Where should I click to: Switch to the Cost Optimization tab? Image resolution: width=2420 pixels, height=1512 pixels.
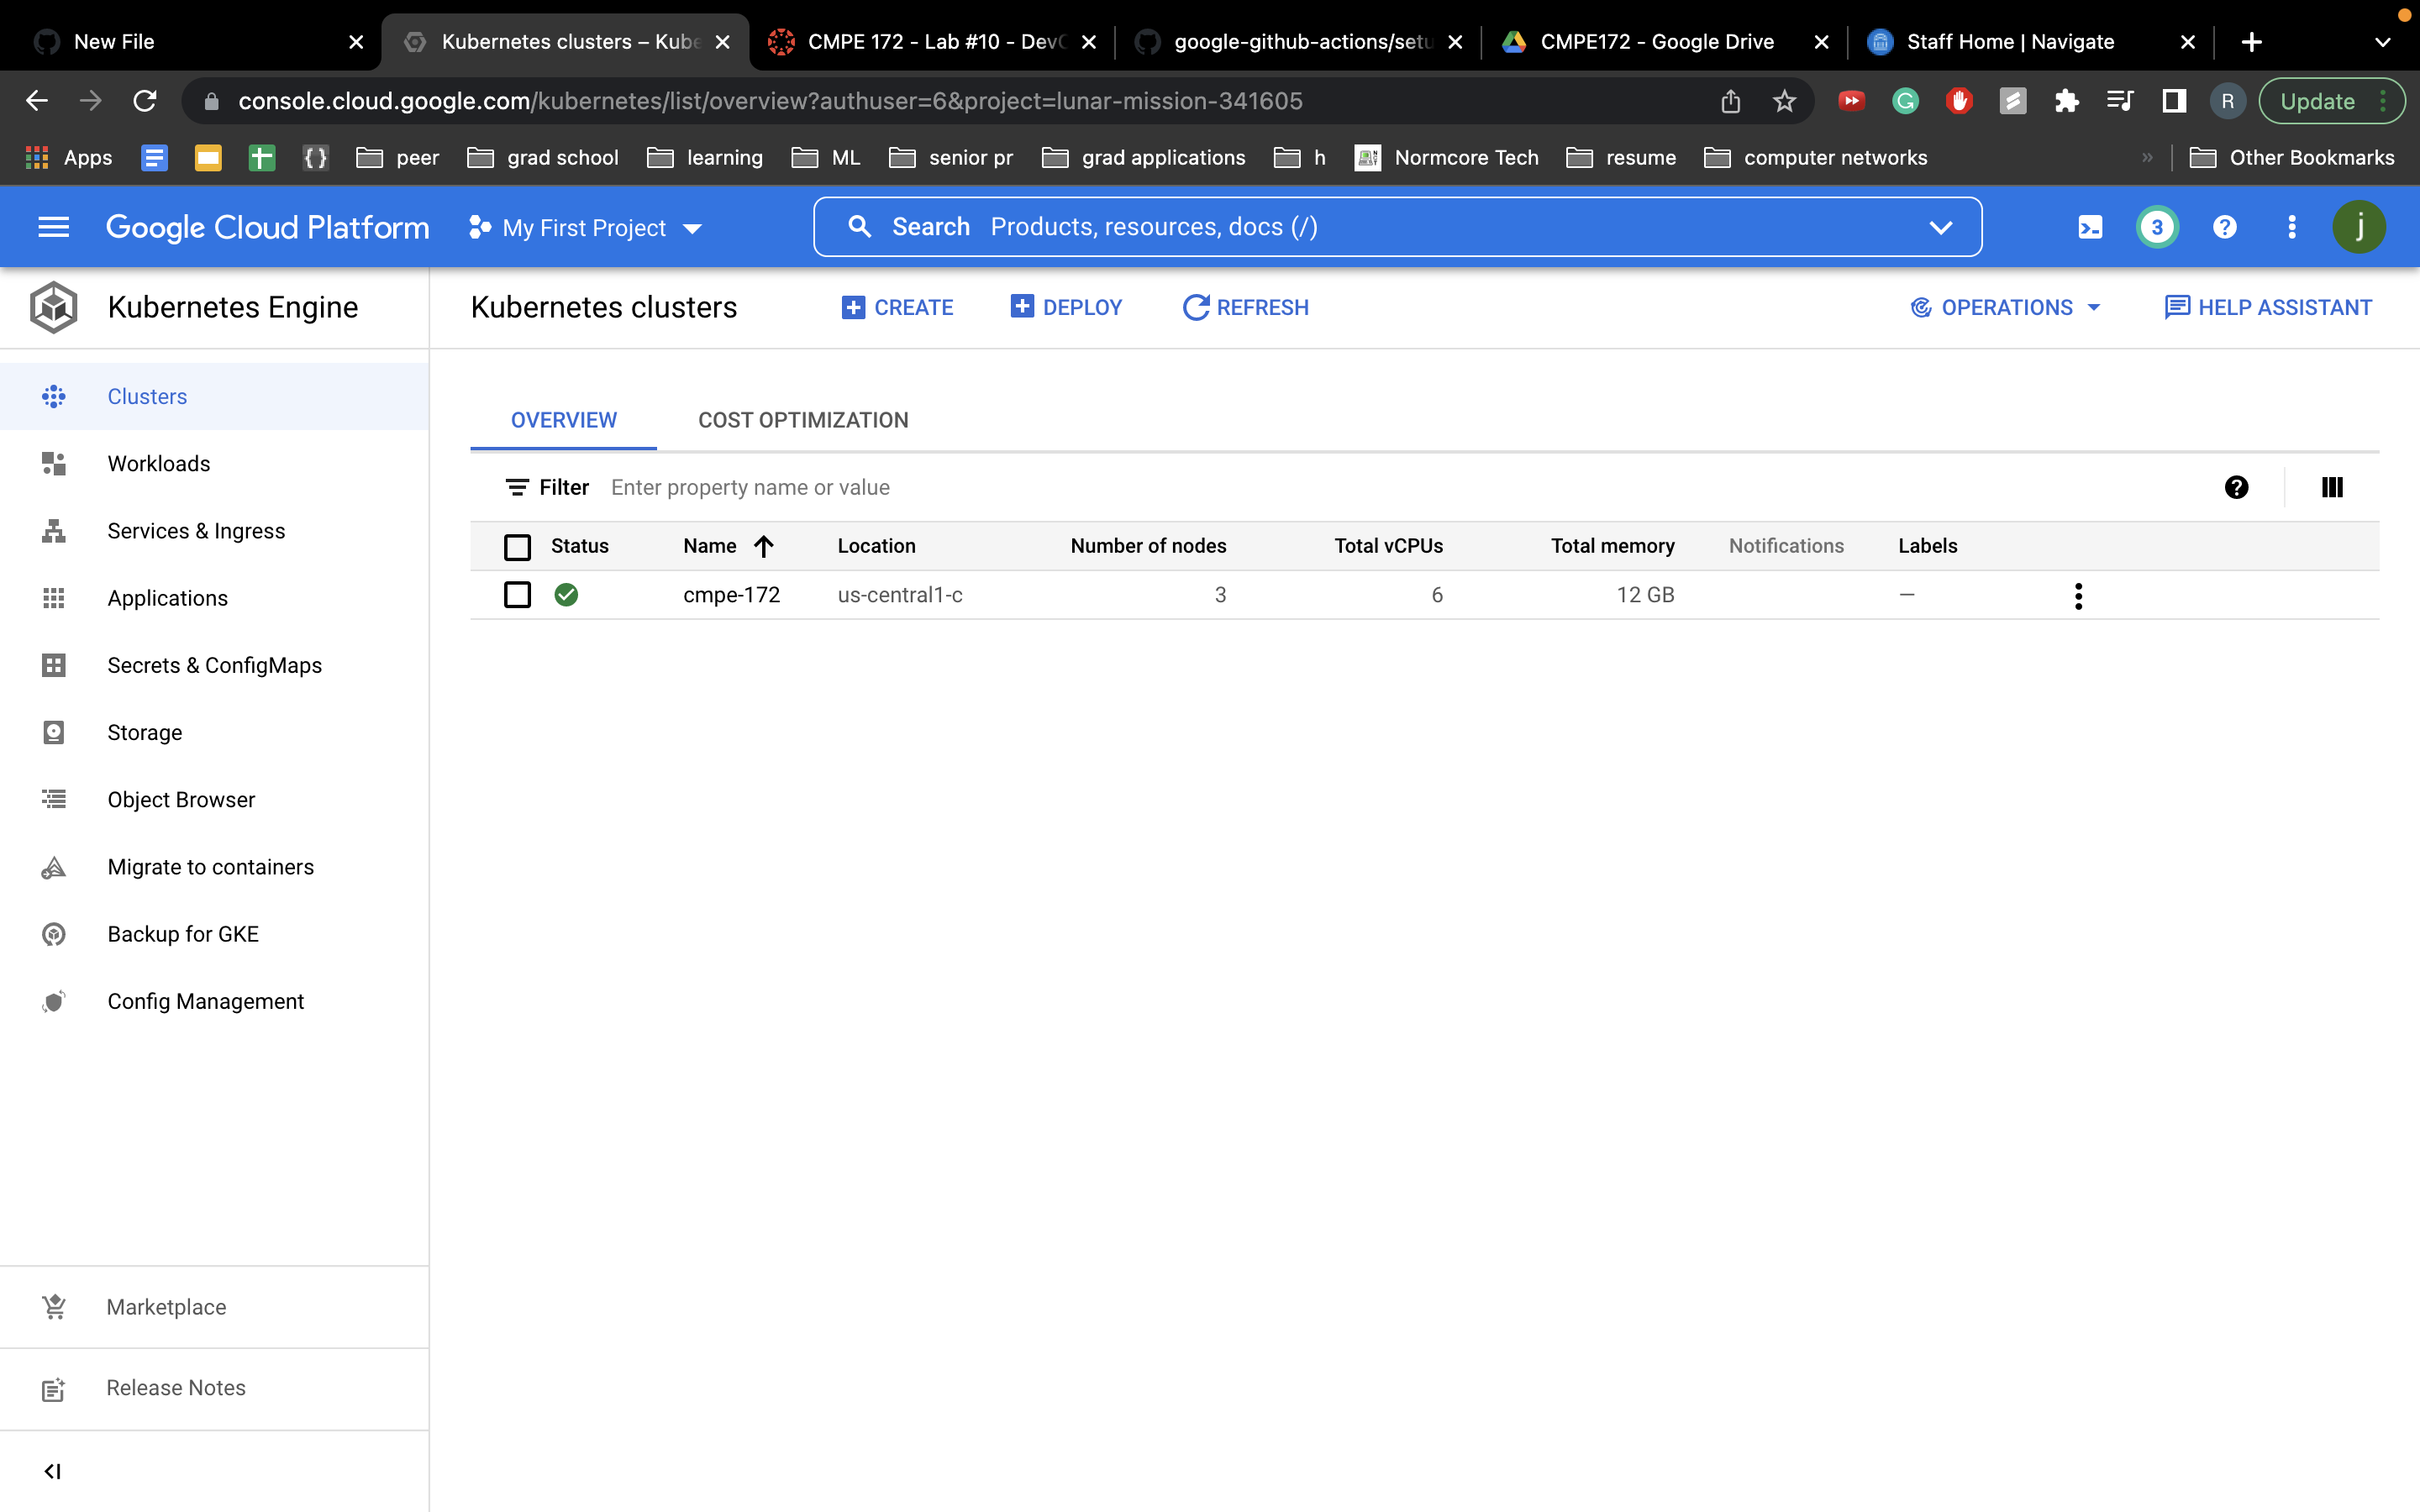point(803,420)
